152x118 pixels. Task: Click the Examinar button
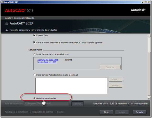[x=77, y=104]
